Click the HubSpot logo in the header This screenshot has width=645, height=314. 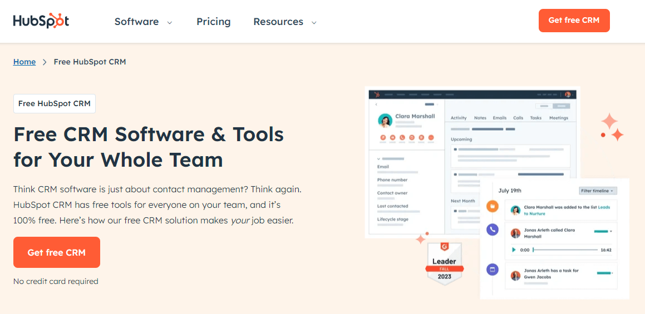[x=41, y=21]
